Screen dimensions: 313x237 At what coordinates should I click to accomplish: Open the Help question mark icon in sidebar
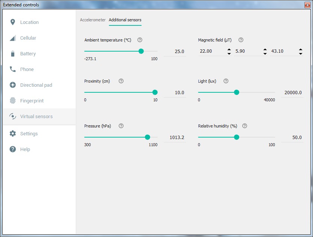pos(13,149)
